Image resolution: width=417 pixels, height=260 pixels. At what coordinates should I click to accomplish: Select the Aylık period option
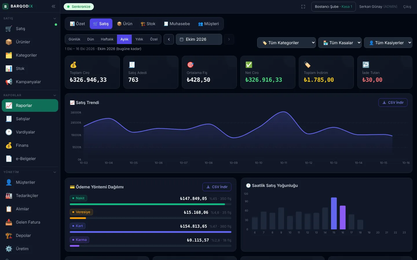click(x=125, y=39)
